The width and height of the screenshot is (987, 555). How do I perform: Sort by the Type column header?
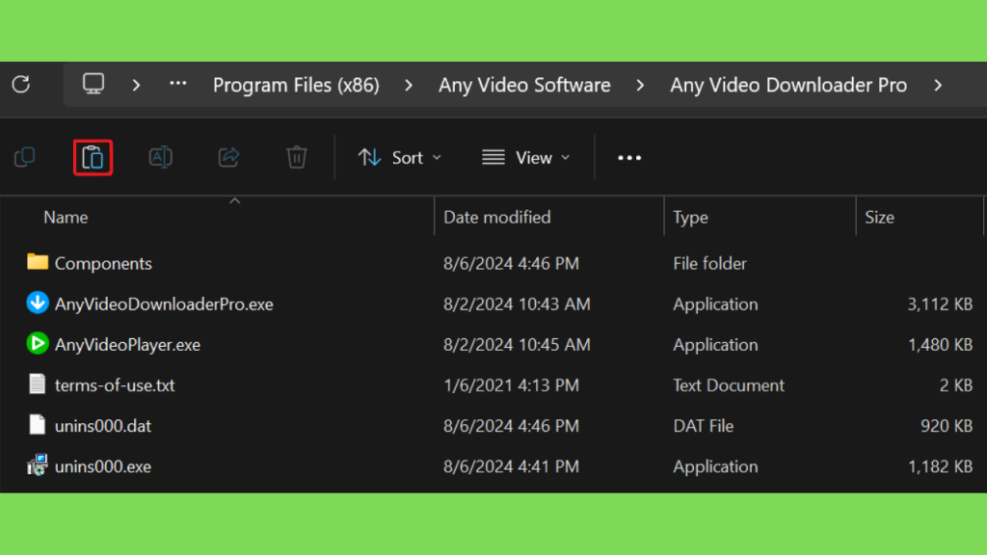pyautogui.click(x=690, y=217)
